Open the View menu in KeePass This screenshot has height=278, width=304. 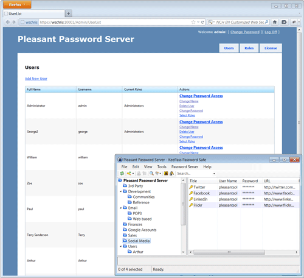click(148, 167)
